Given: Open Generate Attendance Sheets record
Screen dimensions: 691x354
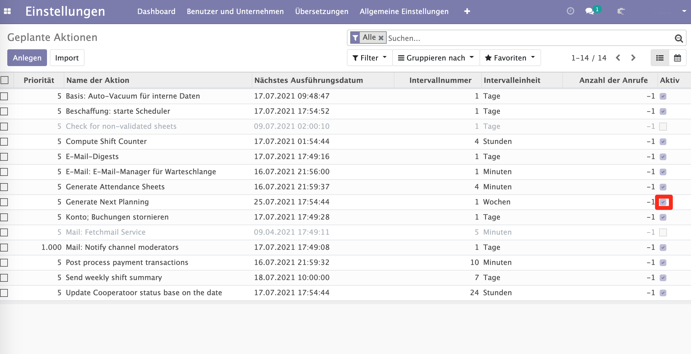Looking at the screenshot, I should pyautogui.click(x=115, y=187).
